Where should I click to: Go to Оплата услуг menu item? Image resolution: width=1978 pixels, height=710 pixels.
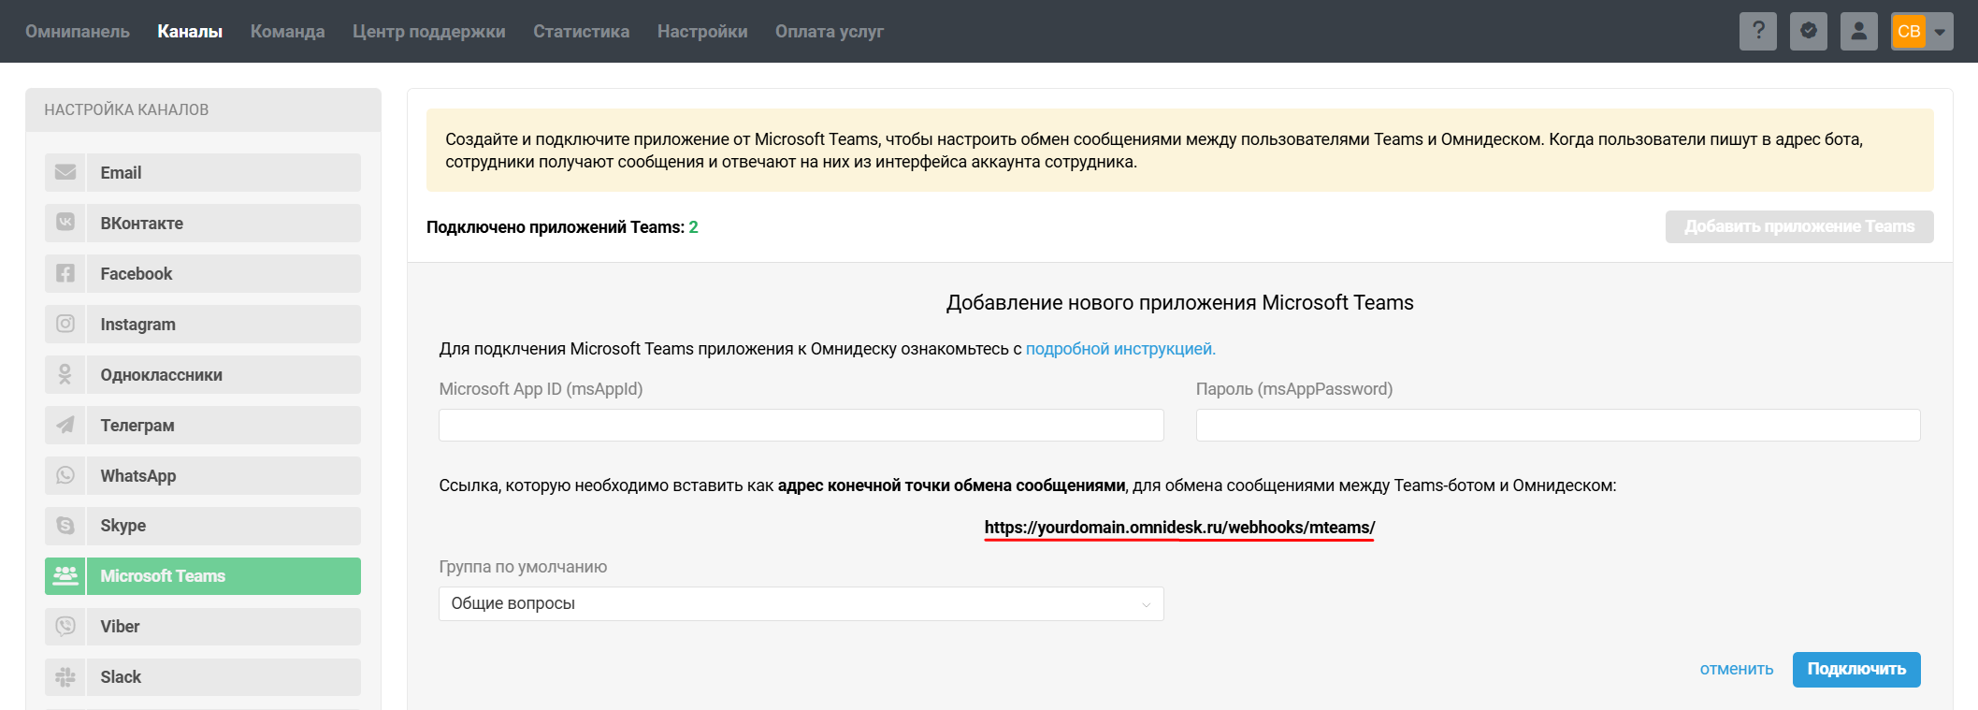point(829,31)
